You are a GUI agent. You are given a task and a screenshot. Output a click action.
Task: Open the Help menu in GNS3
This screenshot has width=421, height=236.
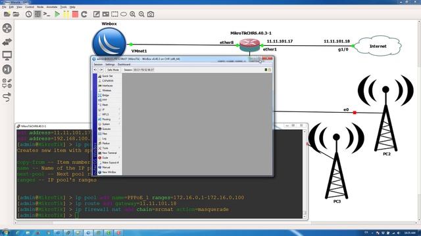(x=72, y=7)
